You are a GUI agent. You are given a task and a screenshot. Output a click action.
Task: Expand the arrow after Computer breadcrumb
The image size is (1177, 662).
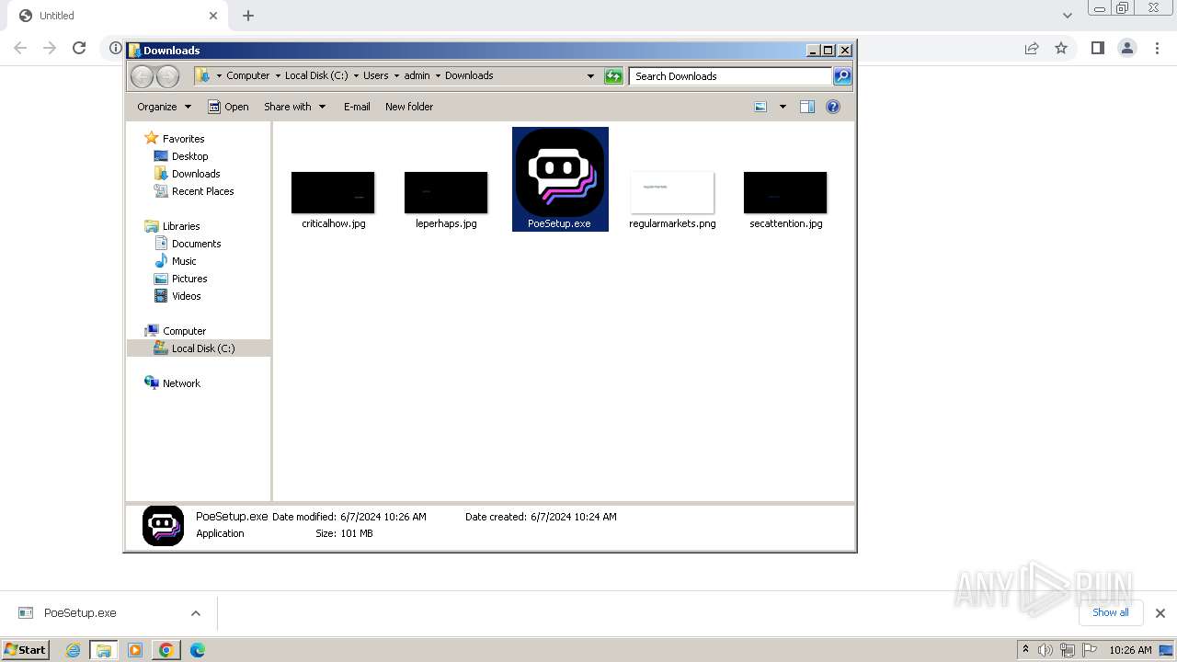pos(278,76)
